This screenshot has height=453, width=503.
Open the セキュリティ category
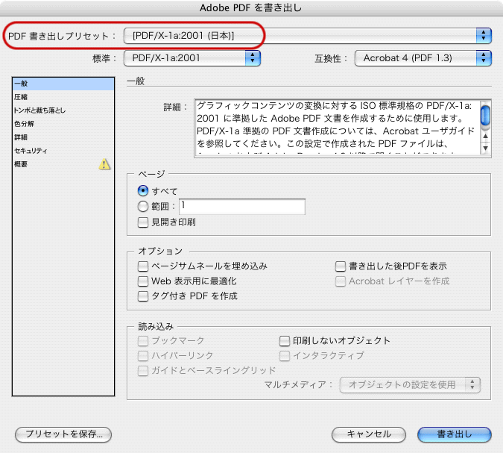point(63,151)
